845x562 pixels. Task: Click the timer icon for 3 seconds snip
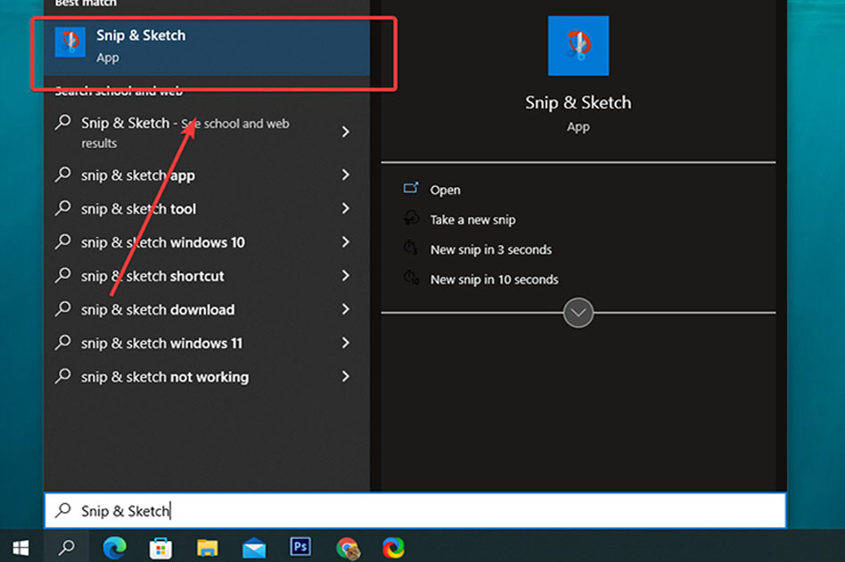pyautogui.click(x=411, y=248)
